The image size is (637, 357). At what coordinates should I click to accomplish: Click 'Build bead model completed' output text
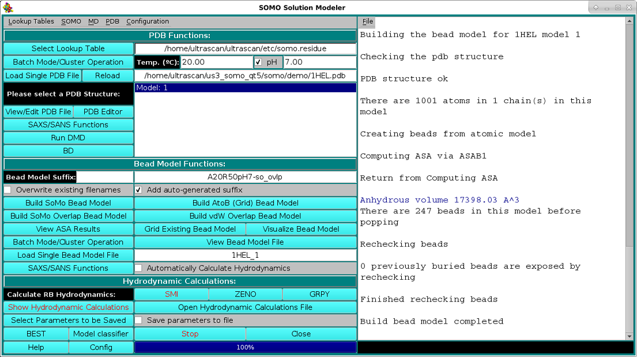(x=432, y=321)
